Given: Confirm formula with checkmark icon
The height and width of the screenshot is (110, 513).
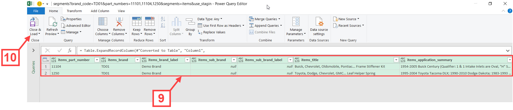Looking at the screenshot, I should (x=60, y=50).
